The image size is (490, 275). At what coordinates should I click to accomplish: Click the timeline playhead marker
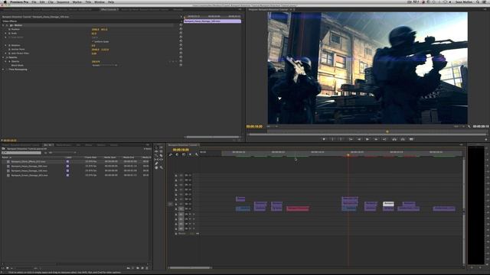tap(348, 155)
